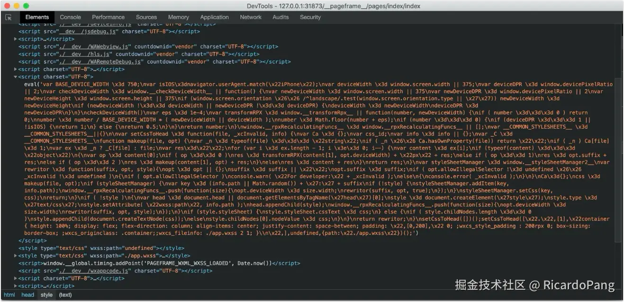The height and width of the screenshot is (302, 624).
Task: Minimize the DevTools window
Action: tap(16, 6)
